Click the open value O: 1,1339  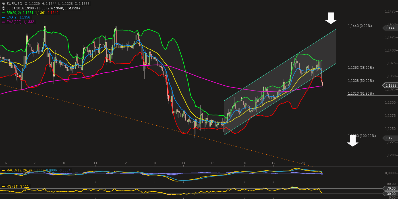32,4
